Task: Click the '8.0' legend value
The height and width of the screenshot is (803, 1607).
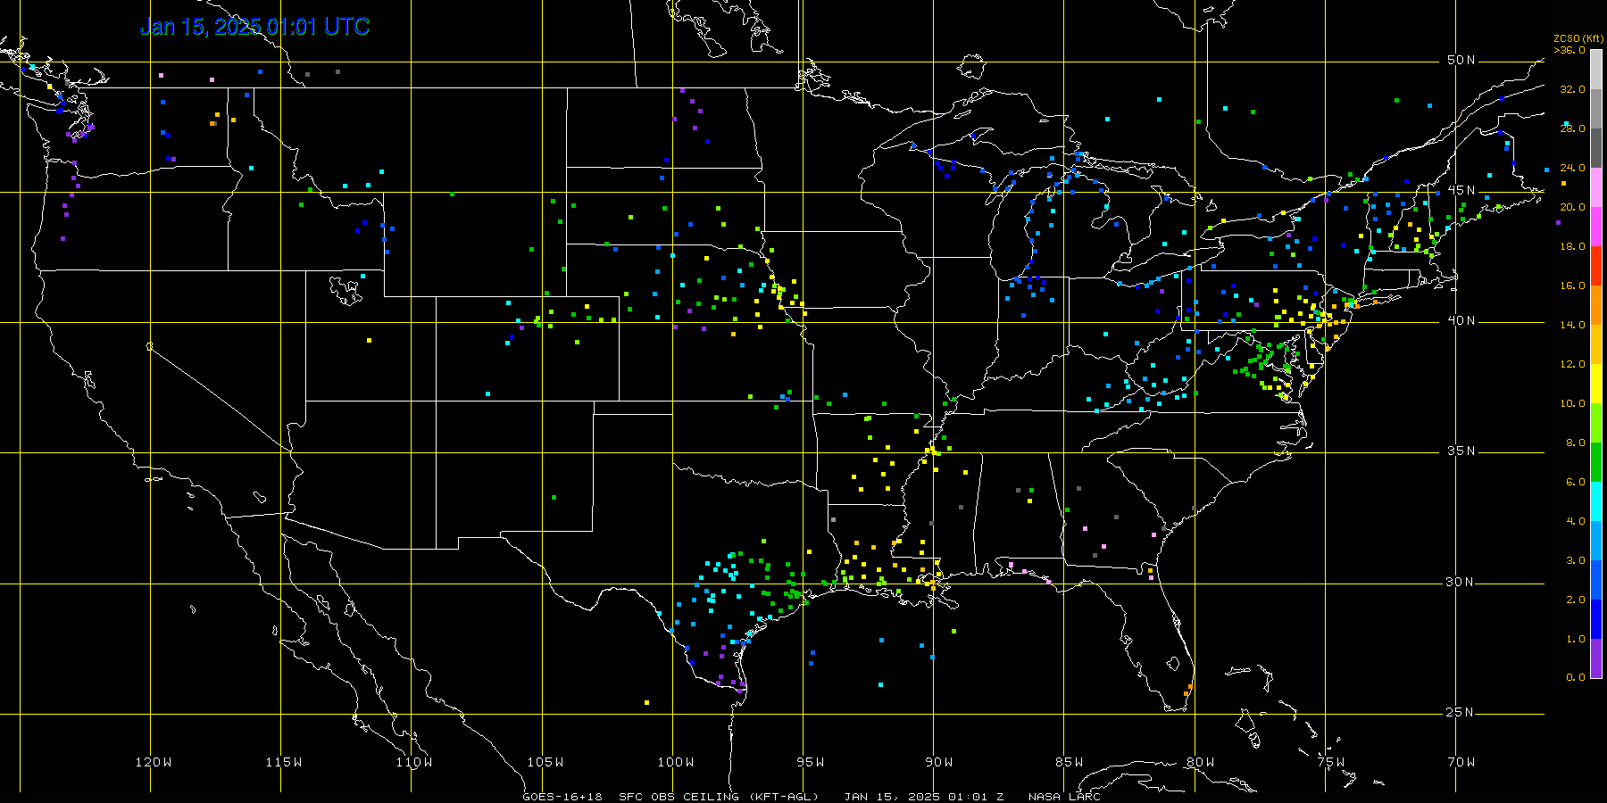Action: pos(1576,443)
